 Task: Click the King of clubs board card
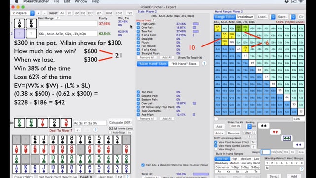coord(20,123)
